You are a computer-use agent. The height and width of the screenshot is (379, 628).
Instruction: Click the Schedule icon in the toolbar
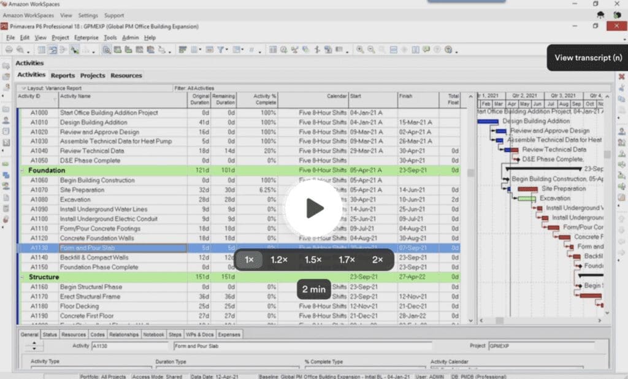[283, 50]
